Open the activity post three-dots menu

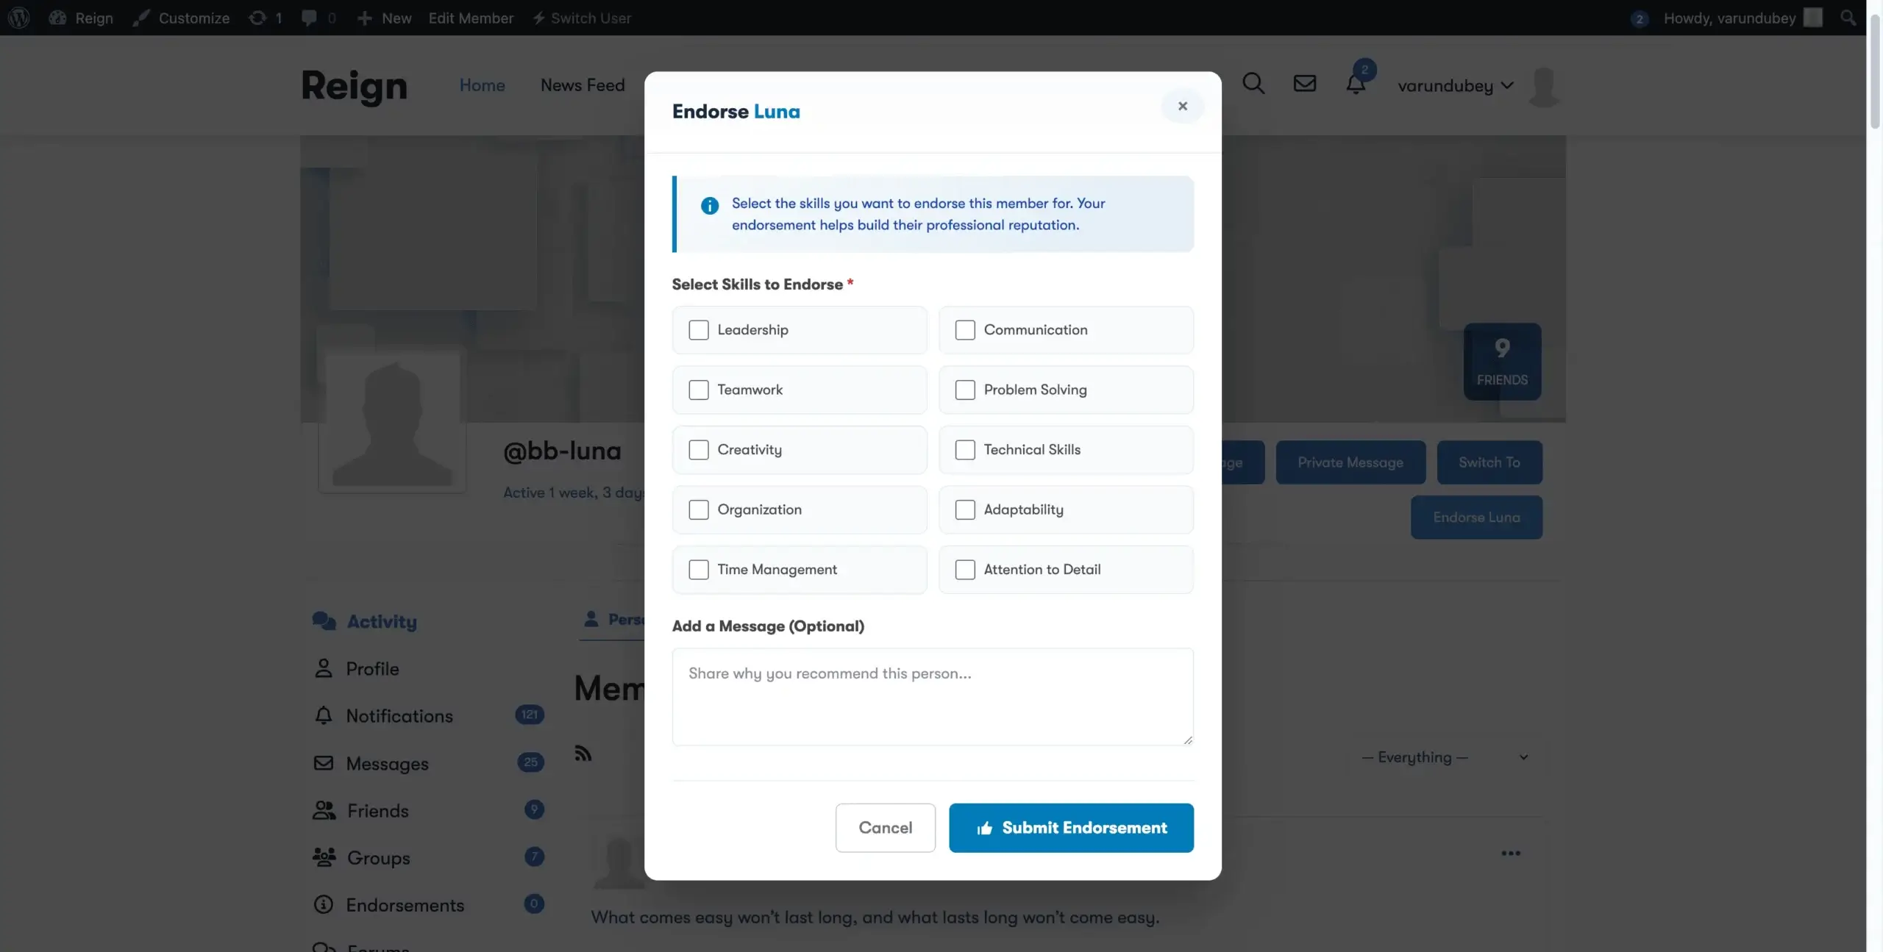[x=1511, y=853]
